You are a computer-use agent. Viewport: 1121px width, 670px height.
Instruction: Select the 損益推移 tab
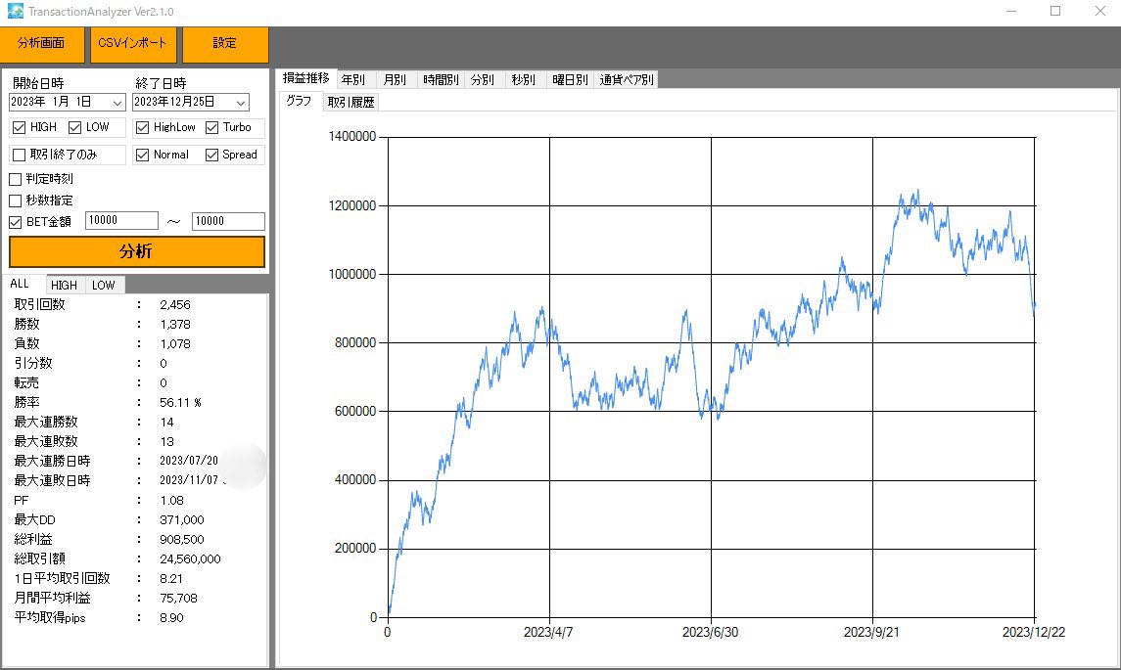click(x=306, y=78)
